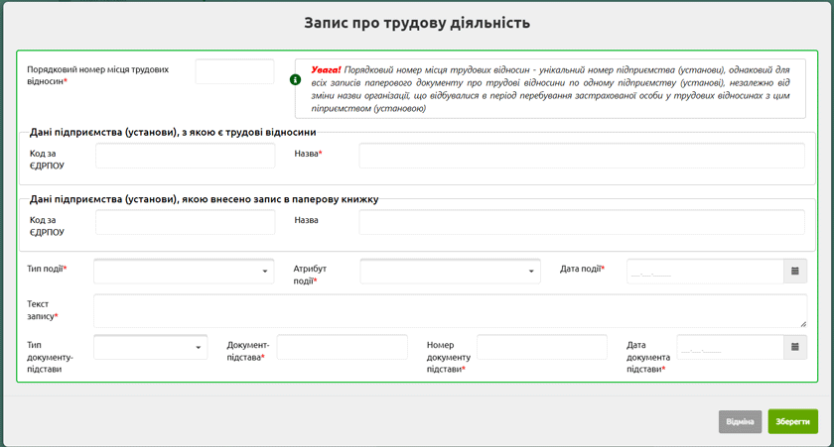Open calendar picker for Дата події
Screen dimensions: 834x447
tap(794, 271)
